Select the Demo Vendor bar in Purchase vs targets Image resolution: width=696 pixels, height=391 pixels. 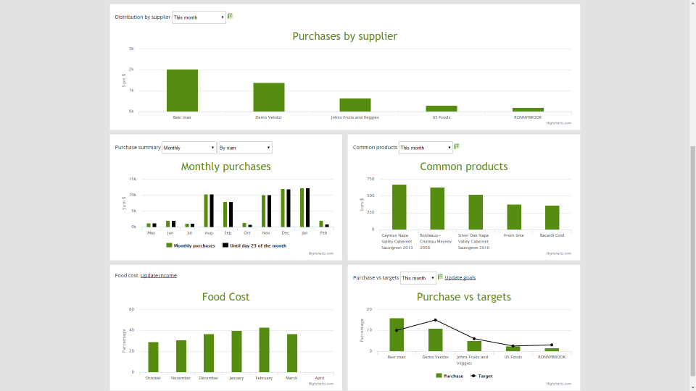pyautogui.click(x=436, y=340)
